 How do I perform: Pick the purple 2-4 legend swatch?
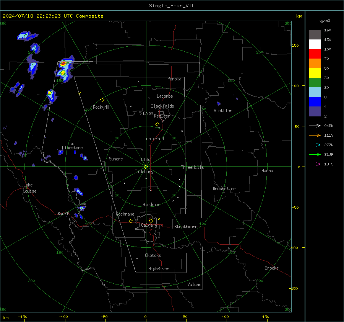(315, 111)
